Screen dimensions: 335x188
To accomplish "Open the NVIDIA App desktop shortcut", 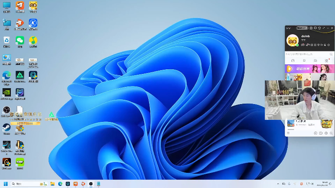I will pyautogui.click(x=7, y=94).
